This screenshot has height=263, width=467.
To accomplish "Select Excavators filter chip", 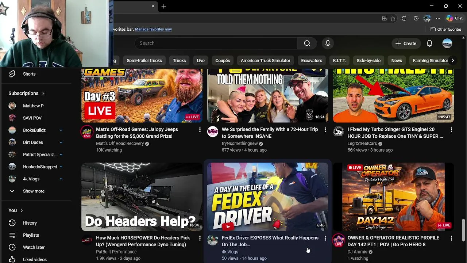I will pyautogui.click(x=312, y=61).
